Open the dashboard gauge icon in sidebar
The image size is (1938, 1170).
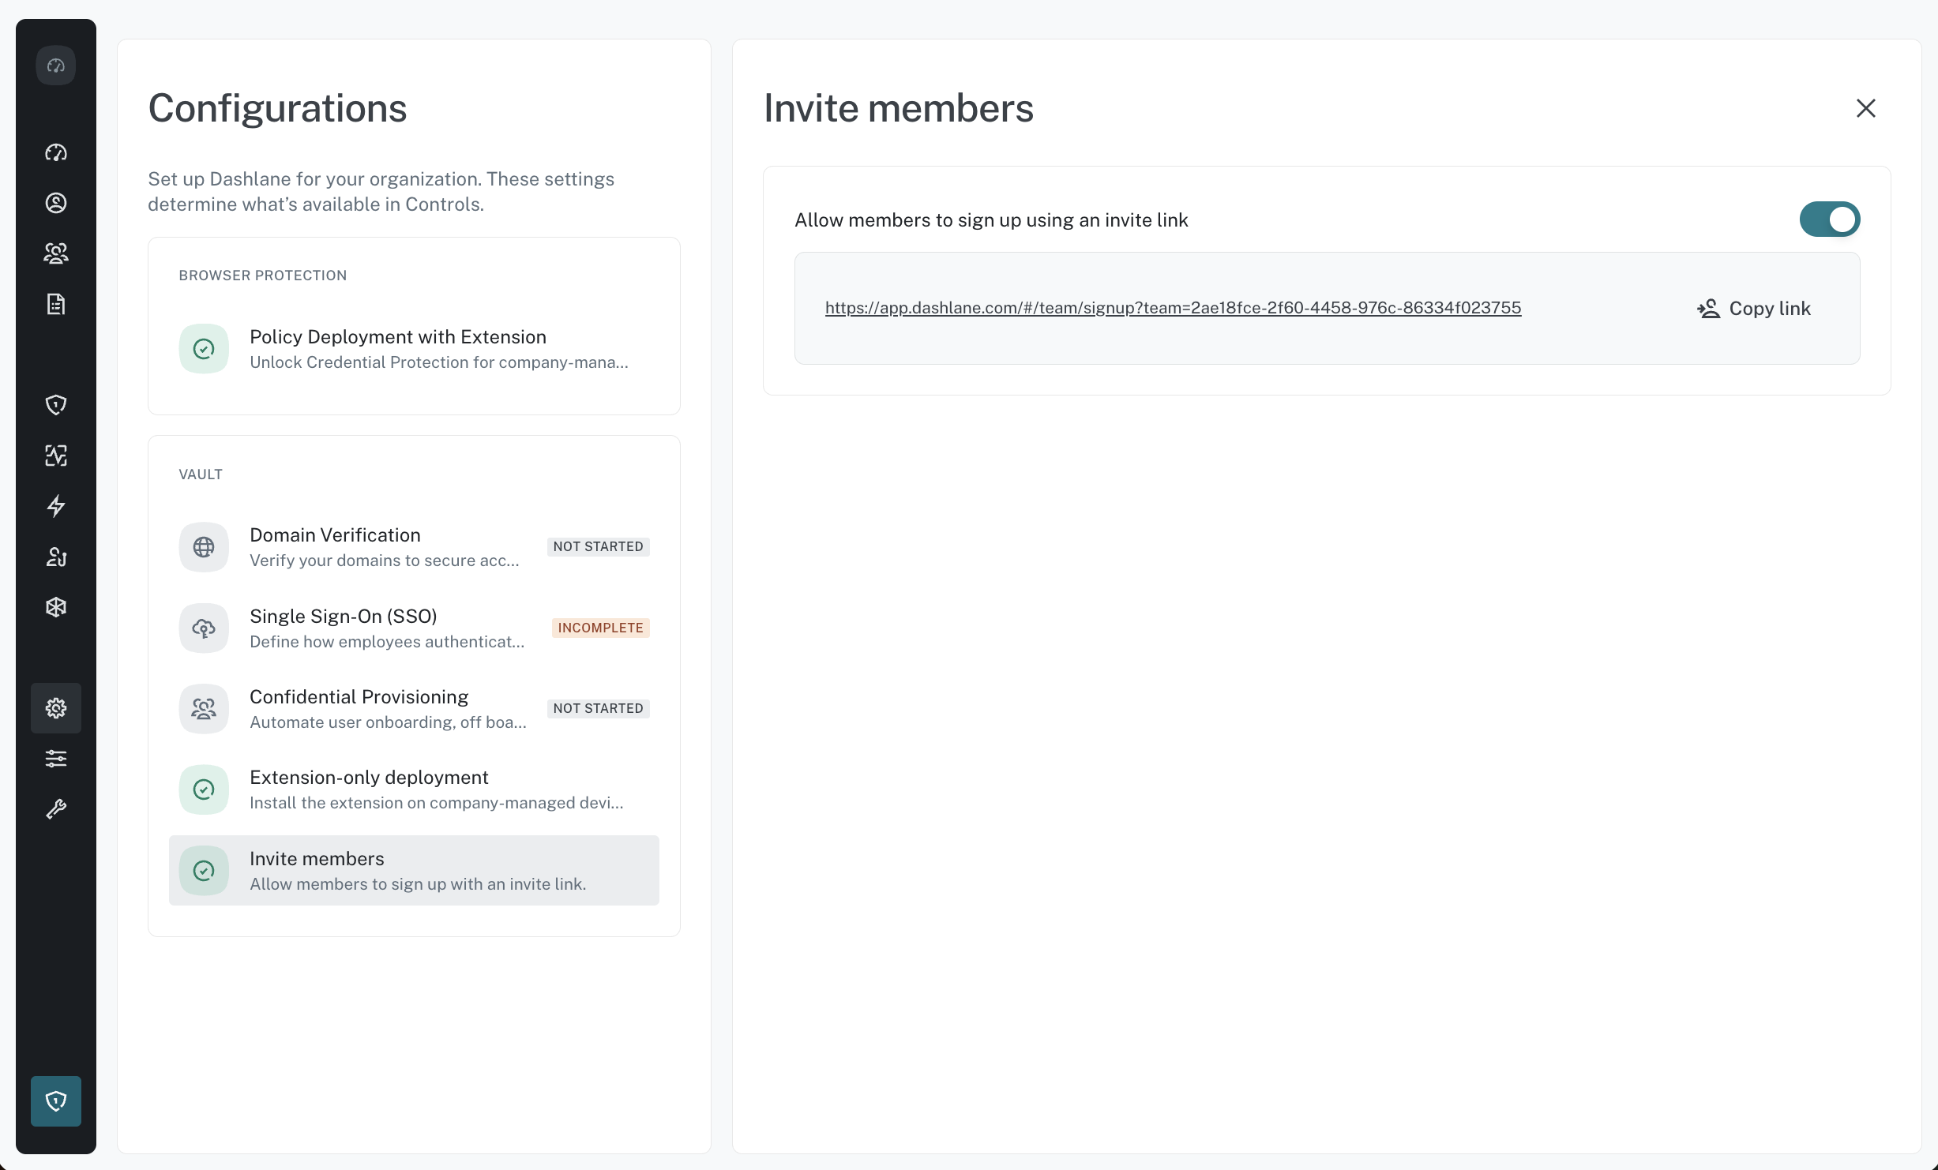coord(55,152)
